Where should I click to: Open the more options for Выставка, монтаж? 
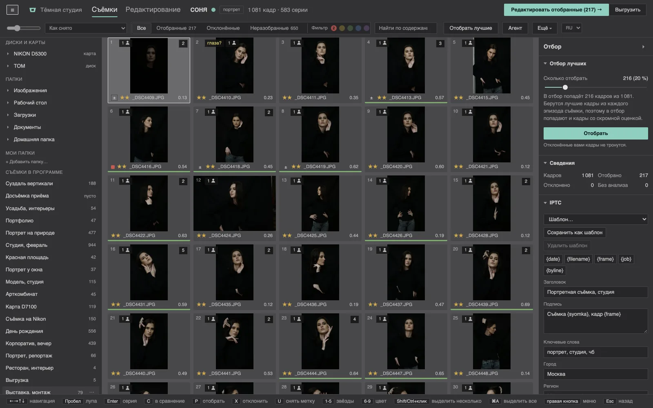92,392
